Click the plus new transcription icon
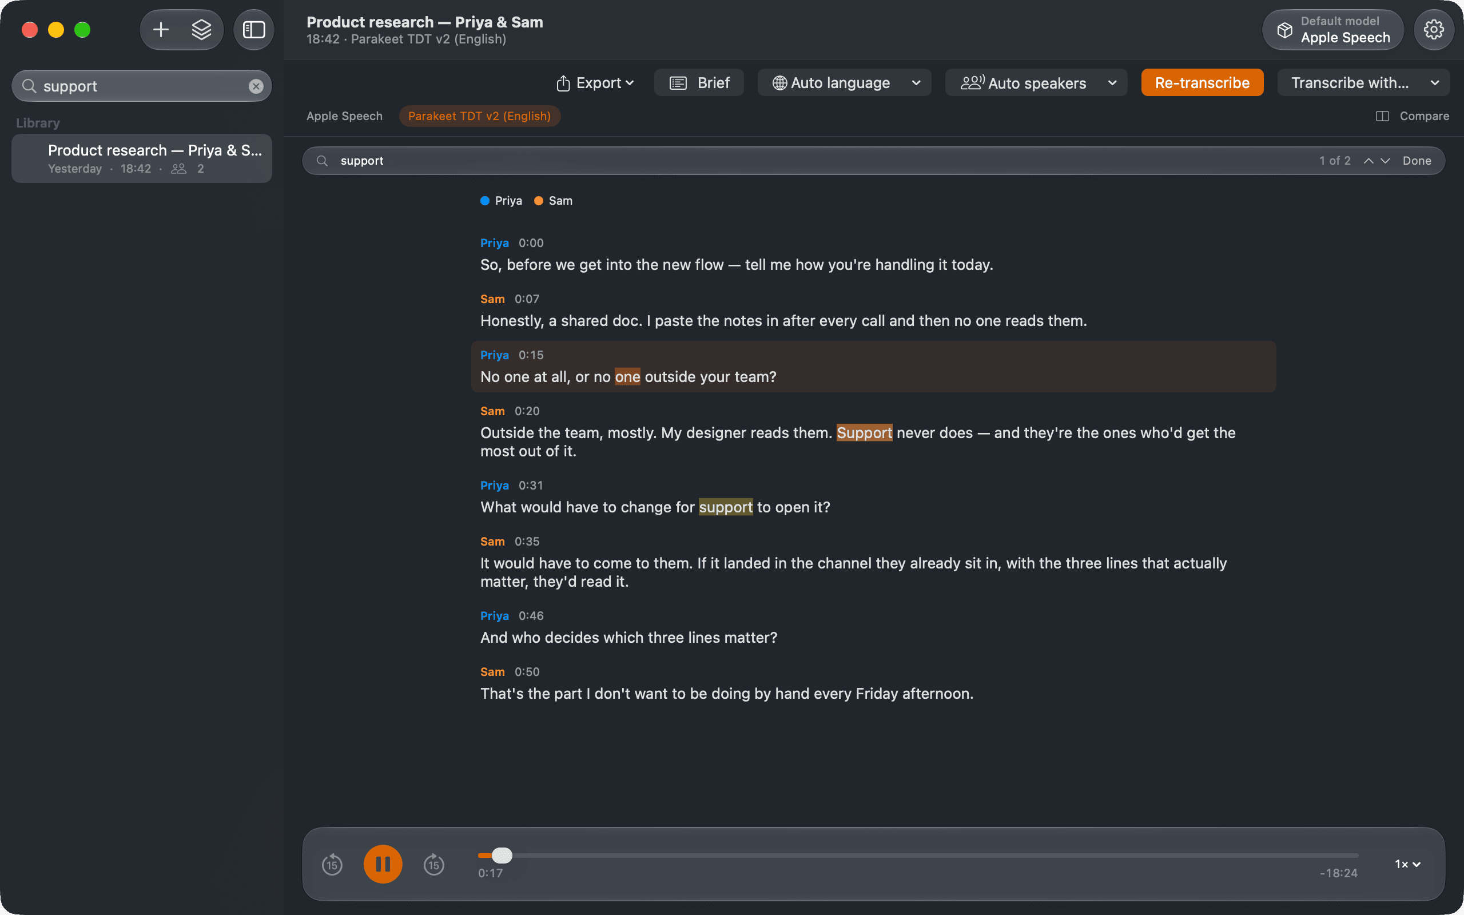Viewport: 1464px width, 915px height. pos(161,30)
